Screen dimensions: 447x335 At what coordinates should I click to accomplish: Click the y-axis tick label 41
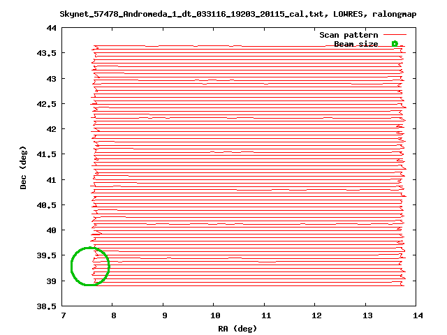[x=51, y=180]
